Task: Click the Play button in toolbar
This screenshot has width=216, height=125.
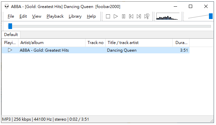Action: [116, 16]
